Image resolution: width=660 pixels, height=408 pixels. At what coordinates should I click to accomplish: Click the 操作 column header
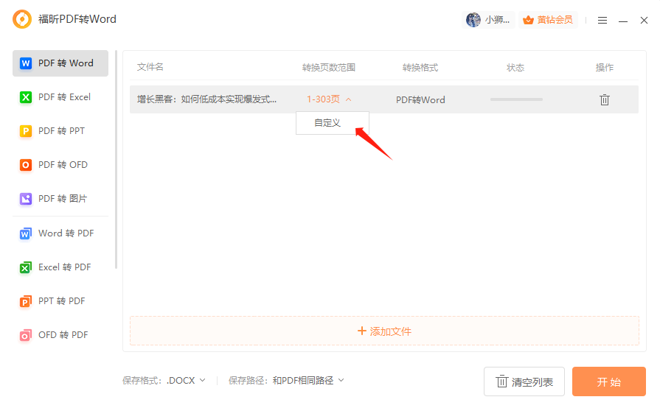click(x=605, y=68)
